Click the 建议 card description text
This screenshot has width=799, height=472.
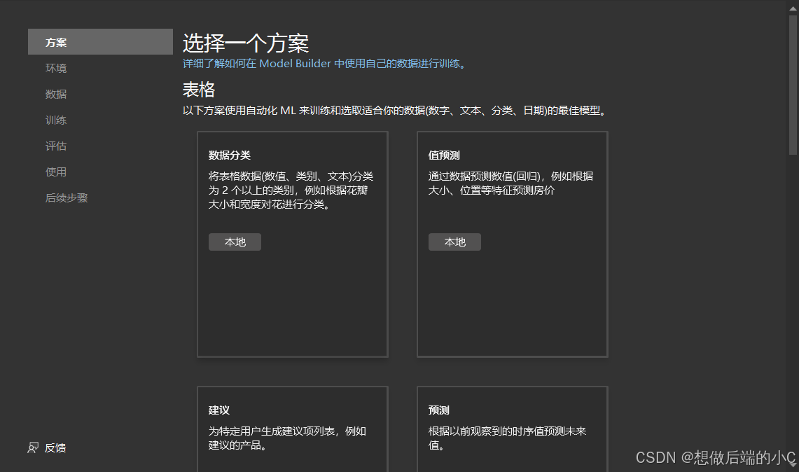287,438
